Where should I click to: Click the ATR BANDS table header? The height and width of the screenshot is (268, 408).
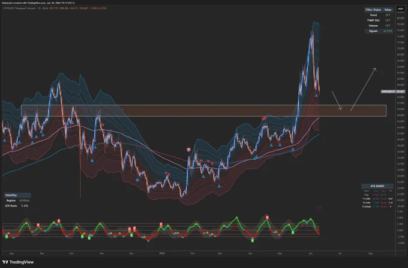point(377,186)
